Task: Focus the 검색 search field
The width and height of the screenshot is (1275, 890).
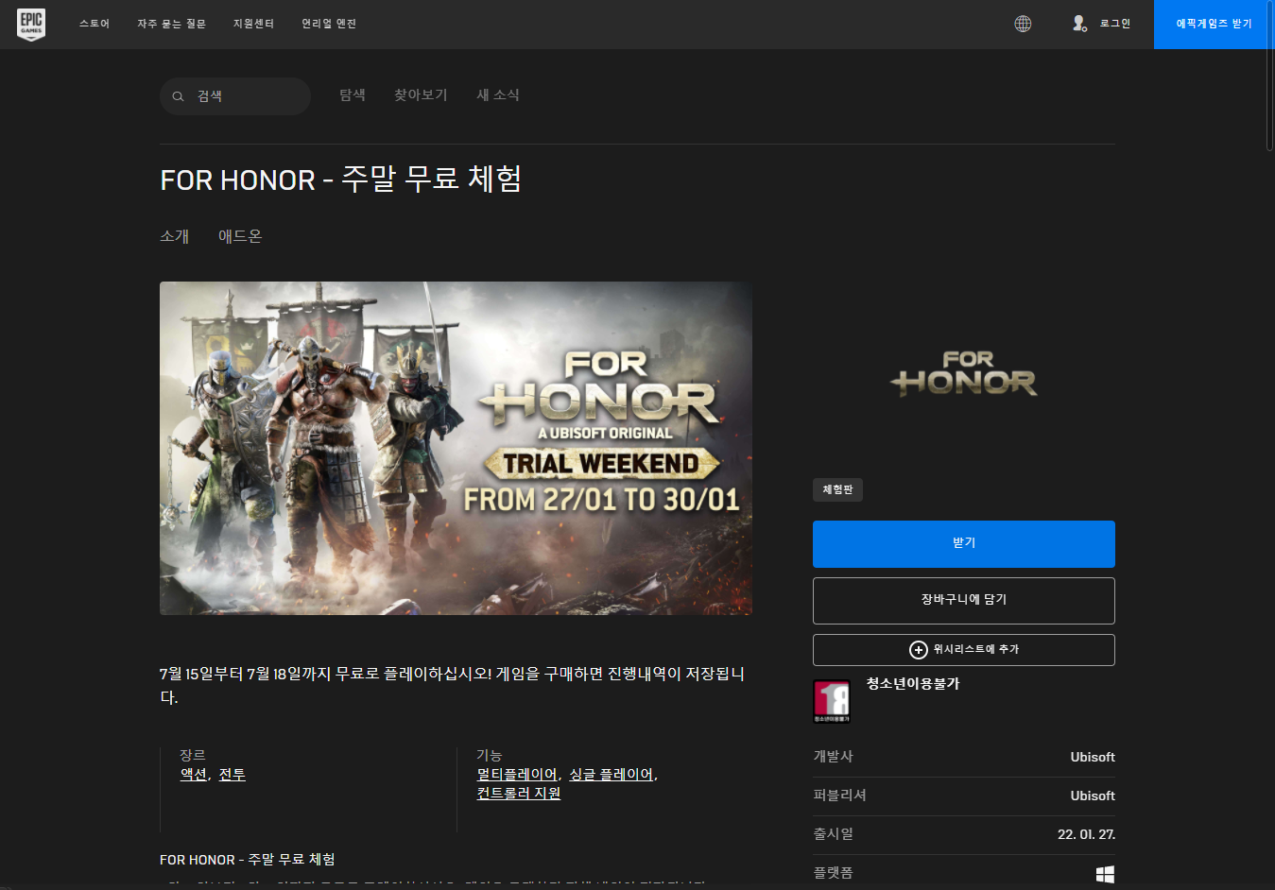Action: tap(235, 96)
